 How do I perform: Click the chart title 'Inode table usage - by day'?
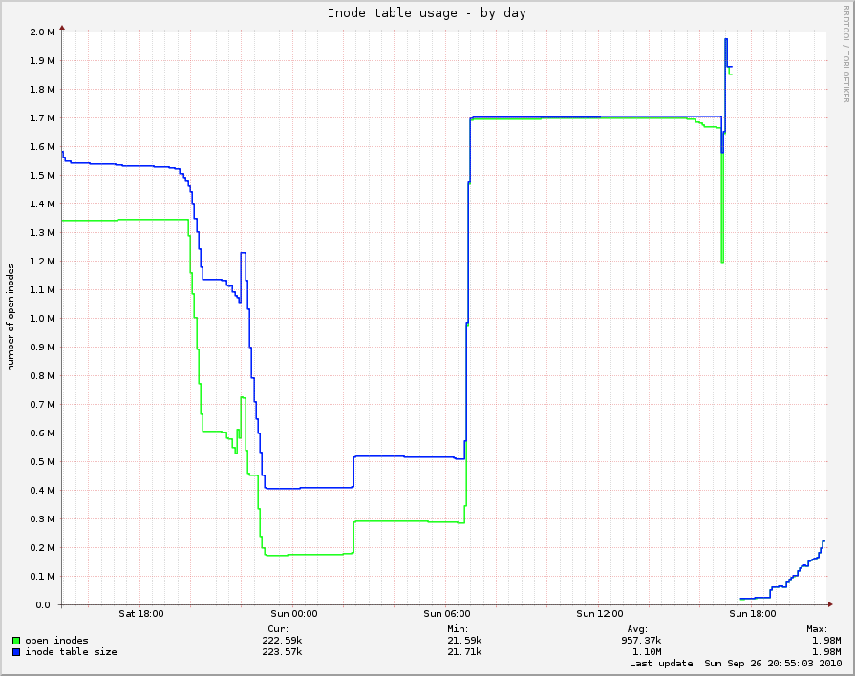(x=426, y=13)
